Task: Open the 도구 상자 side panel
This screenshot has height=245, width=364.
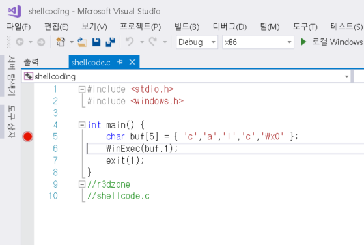Action: 11,121
